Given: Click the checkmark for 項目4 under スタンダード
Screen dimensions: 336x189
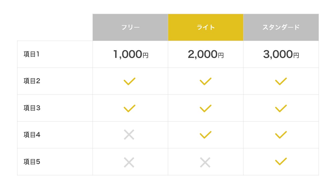Looking at the screenshot, I should point(281,135).
